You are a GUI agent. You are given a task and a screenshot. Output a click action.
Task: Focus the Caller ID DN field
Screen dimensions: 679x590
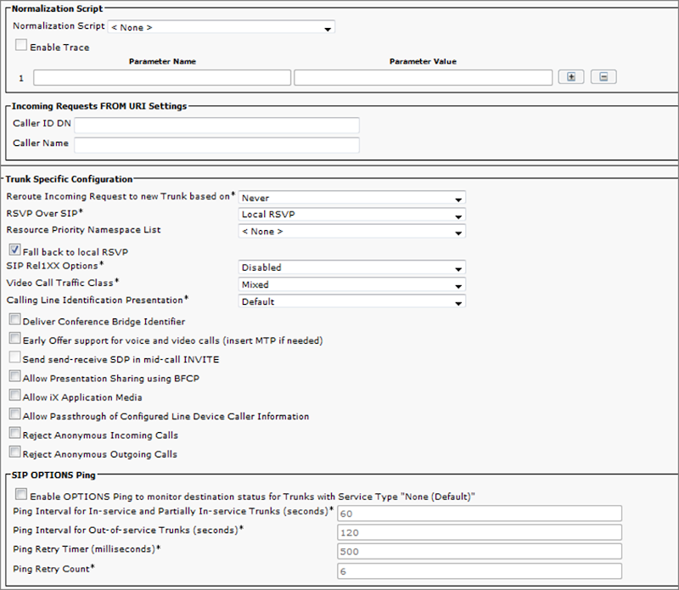216,125
